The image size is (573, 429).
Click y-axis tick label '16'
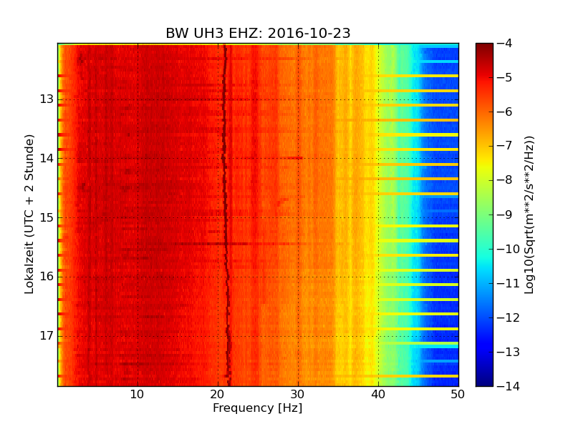47,277
